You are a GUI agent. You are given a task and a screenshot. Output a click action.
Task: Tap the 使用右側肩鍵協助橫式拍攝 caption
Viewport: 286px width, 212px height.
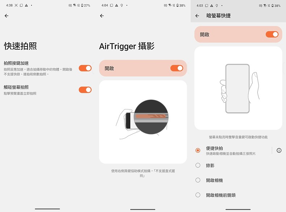click(x=143, y=173)
